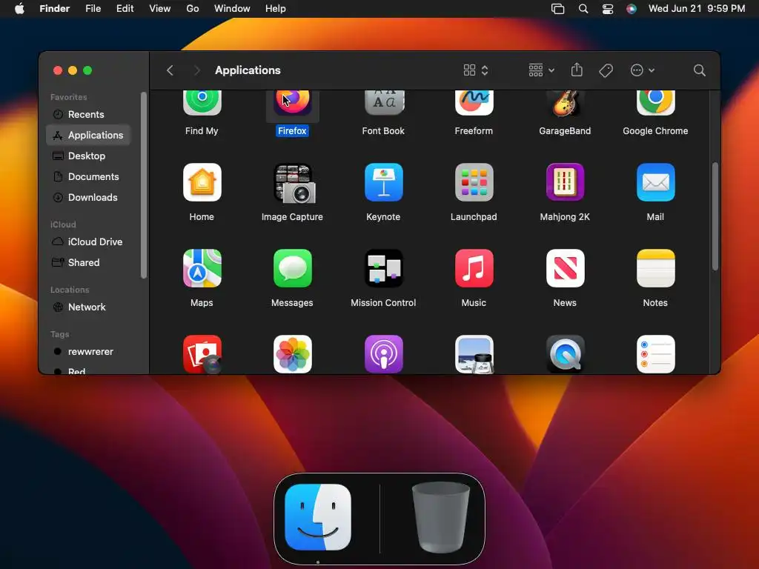The width and height of the screenshot is (759, 569).
Task: Select the rewwrerer tag in the sidebar
Action: point(89,352)
